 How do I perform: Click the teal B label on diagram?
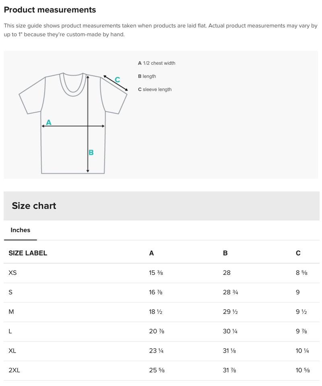(91, 152)
